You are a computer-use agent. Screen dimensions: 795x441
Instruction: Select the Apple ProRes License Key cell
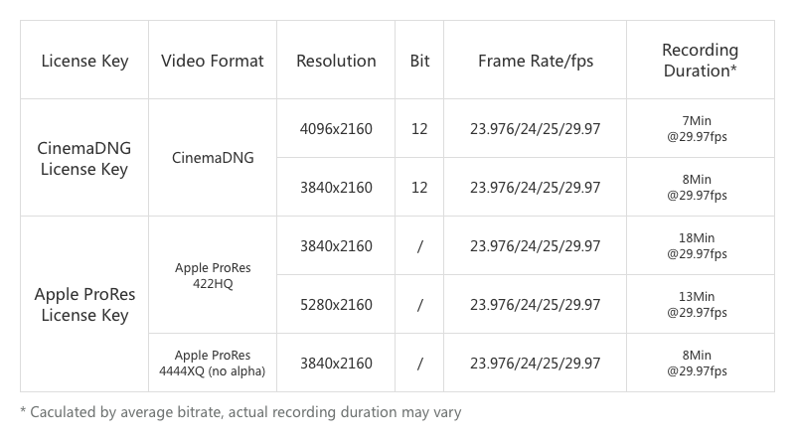(x=84, y=305)
